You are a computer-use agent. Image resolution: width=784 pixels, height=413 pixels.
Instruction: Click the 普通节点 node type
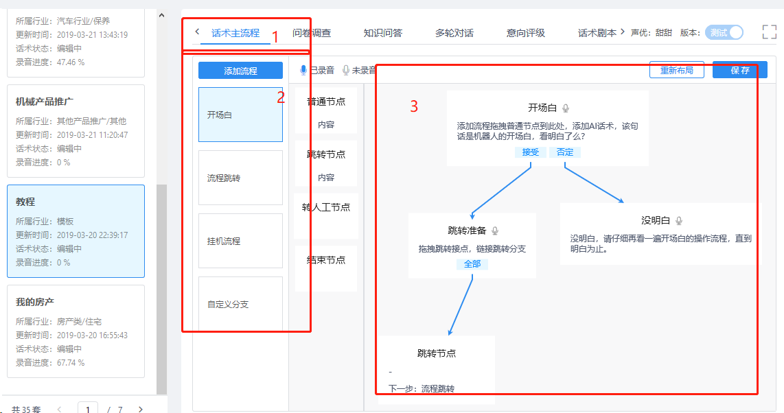click(x=326, y=110)
